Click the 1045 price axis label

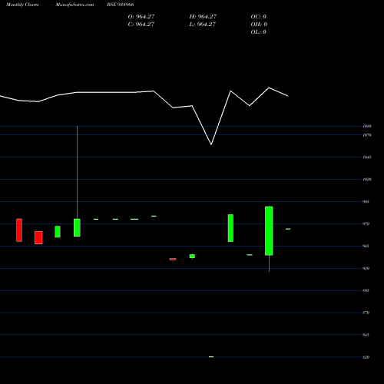[x=367, y=157]
